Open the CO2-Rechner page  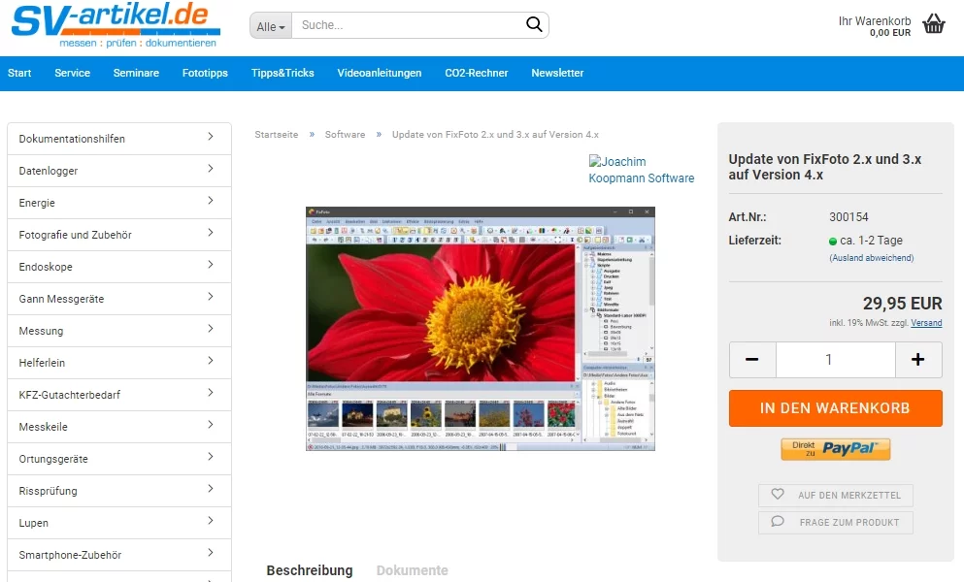pos(477,73)
